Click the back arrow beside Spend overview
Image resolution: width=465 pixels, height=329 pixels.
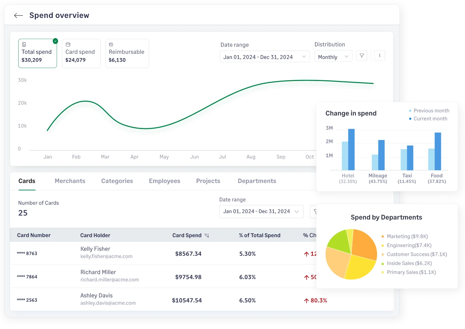[18, 15]
